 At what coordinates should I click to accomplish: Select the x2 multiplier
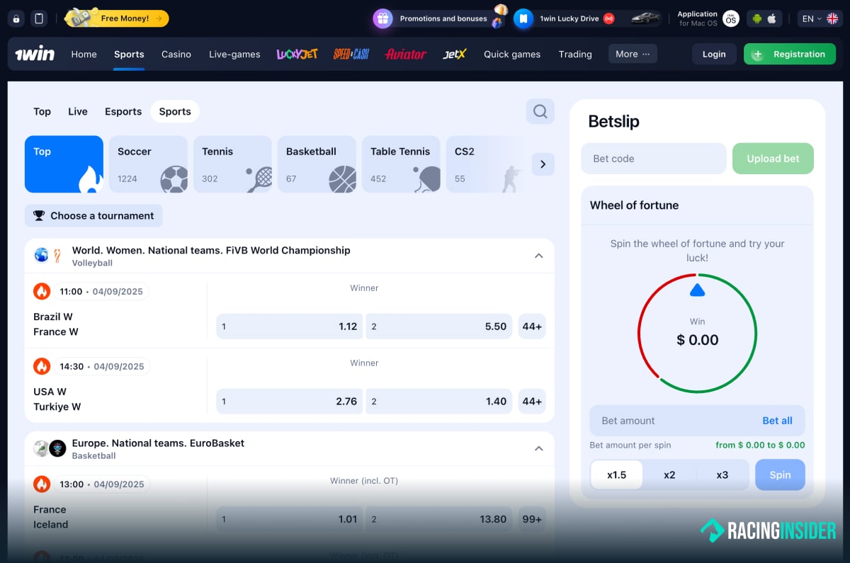point(669,475)
